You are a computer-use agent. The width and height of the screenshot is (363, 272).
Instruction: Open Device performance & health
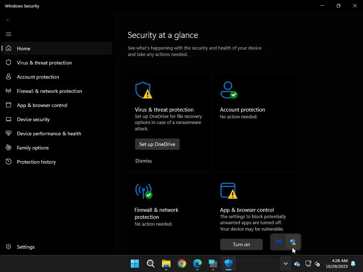click(57, 134)
